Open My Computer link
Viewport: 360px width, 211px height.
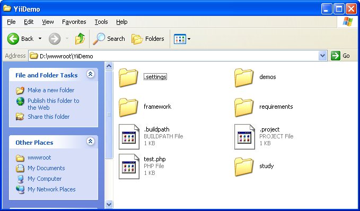click(x=45, y=179)
